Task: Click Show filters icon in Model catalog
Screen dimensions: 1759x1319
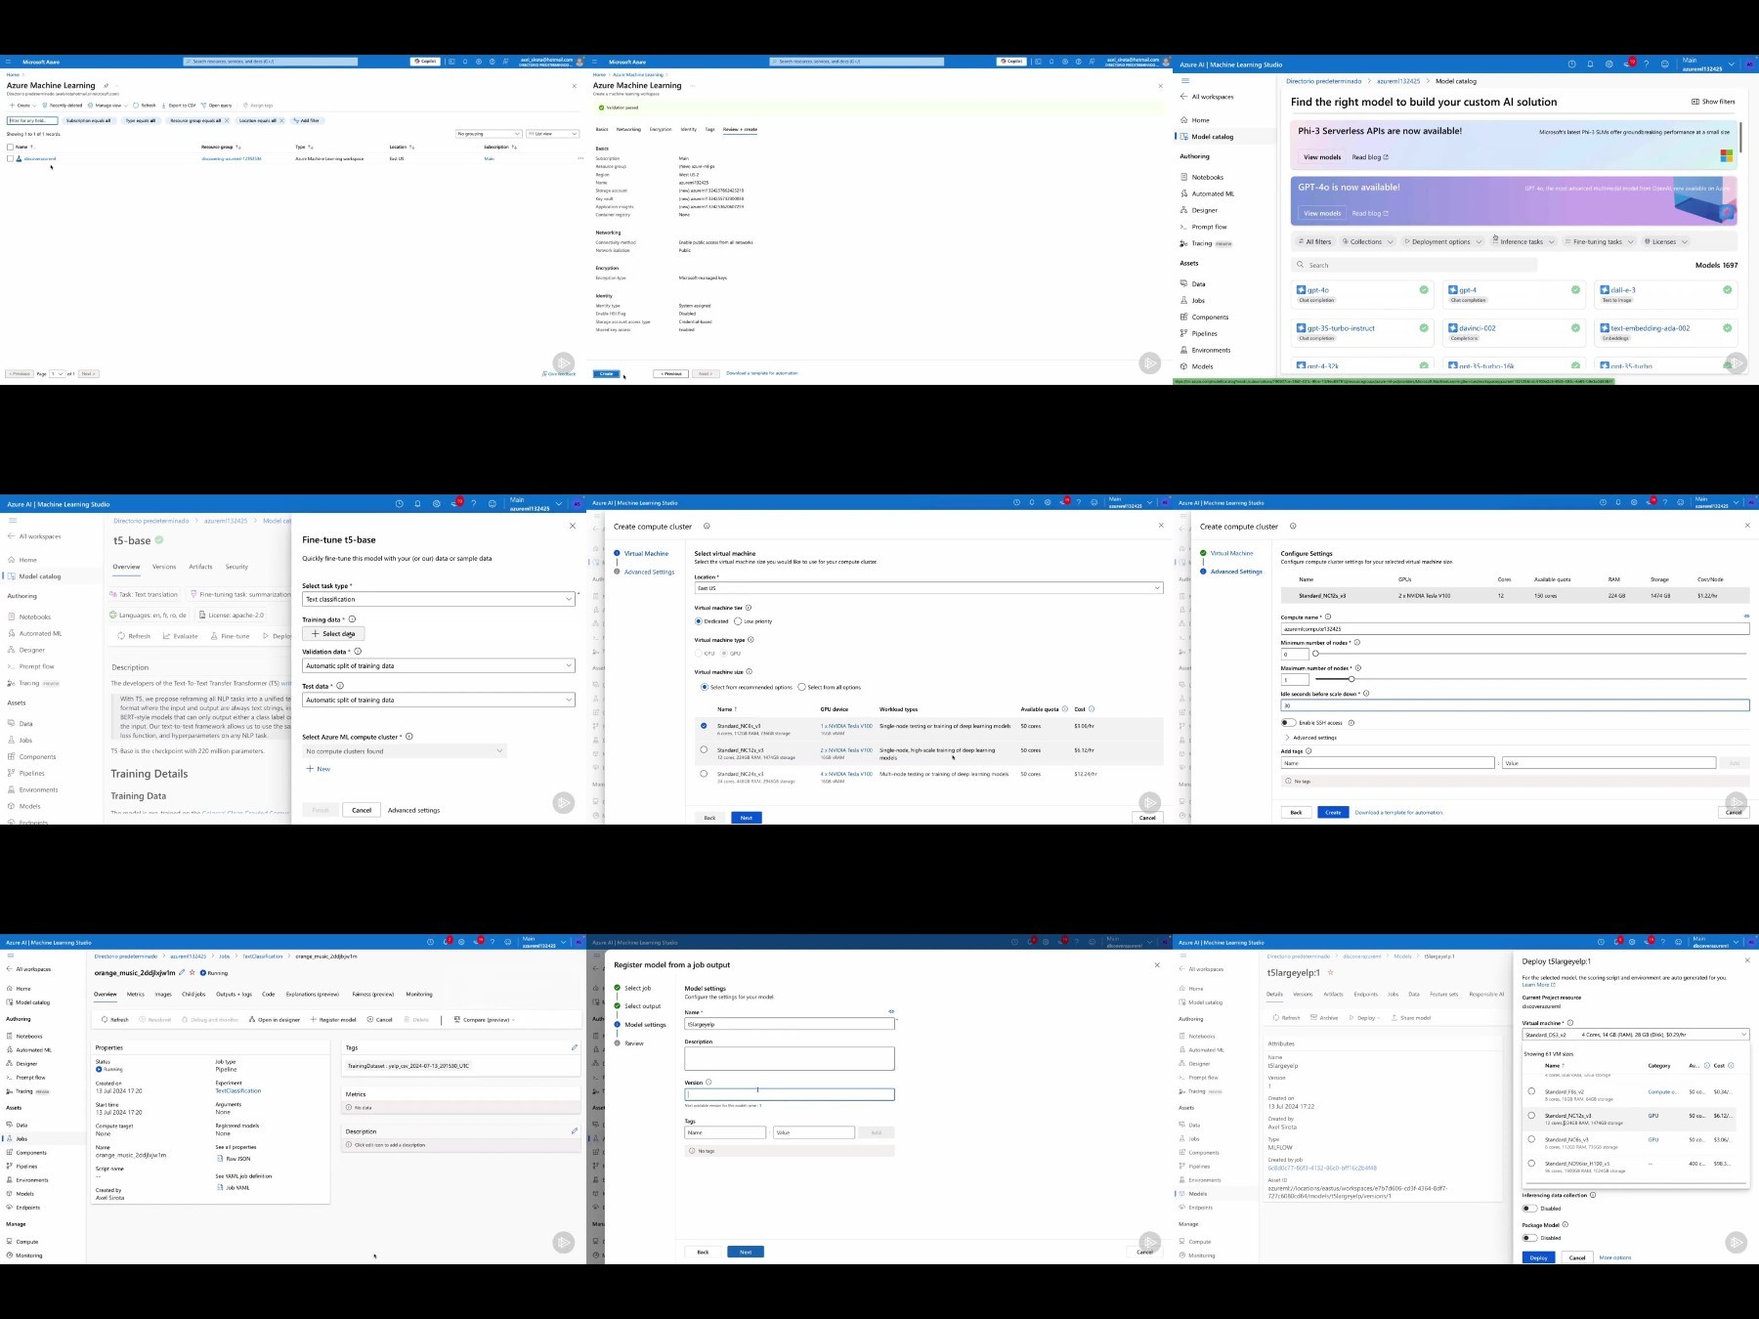Action: (1695, 102)
